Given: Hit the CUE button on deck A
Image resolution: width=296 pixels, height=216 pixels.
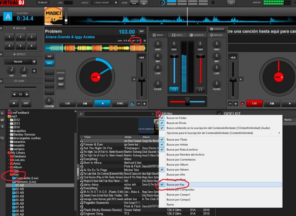Looking at the screenshot, I should [67, 104].
